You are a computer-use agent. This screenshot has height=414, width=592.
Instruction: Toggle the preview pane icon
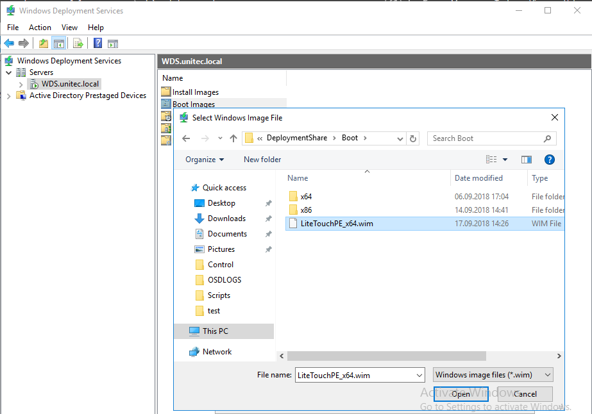(x=527, y=160)
